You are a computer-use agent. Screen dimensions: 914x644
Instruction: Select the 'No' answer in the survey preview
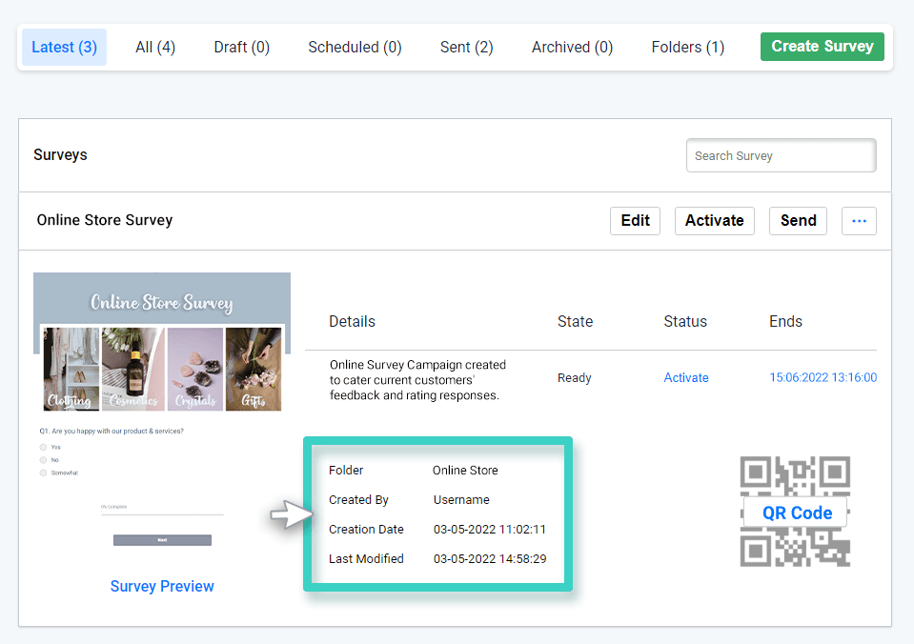(x=44, y=462)
